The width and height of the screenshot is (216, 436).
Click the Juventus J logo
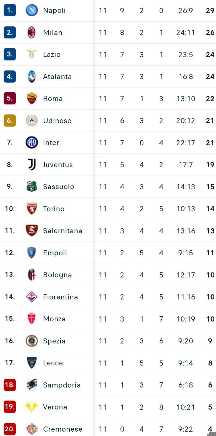coord(32,164)
